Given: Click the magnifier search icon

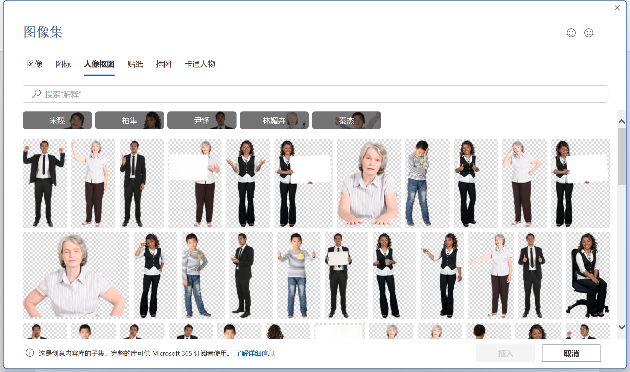Looking at the screenshot, I should (x=36, y=94).
